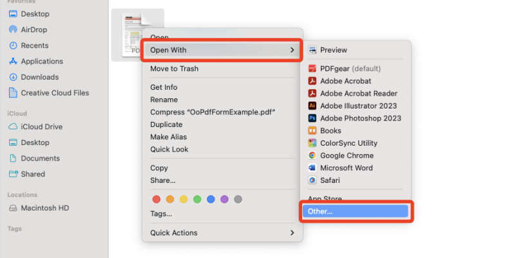Expand the Open With submenu arrow
This screenshot has width=514, height=258.
(x=292, y=50)
